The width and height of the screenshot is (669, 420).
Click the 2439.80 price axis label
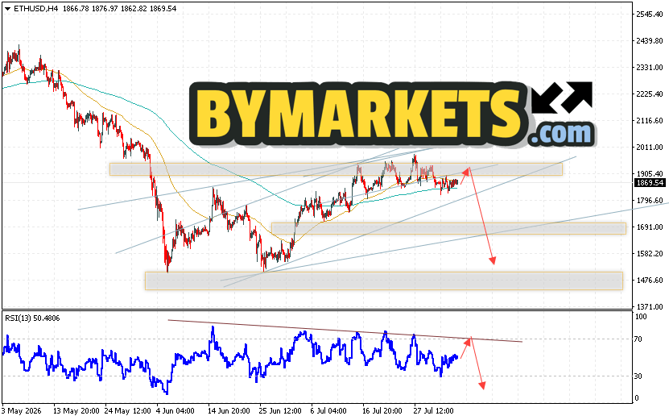(x=650, y=41)
